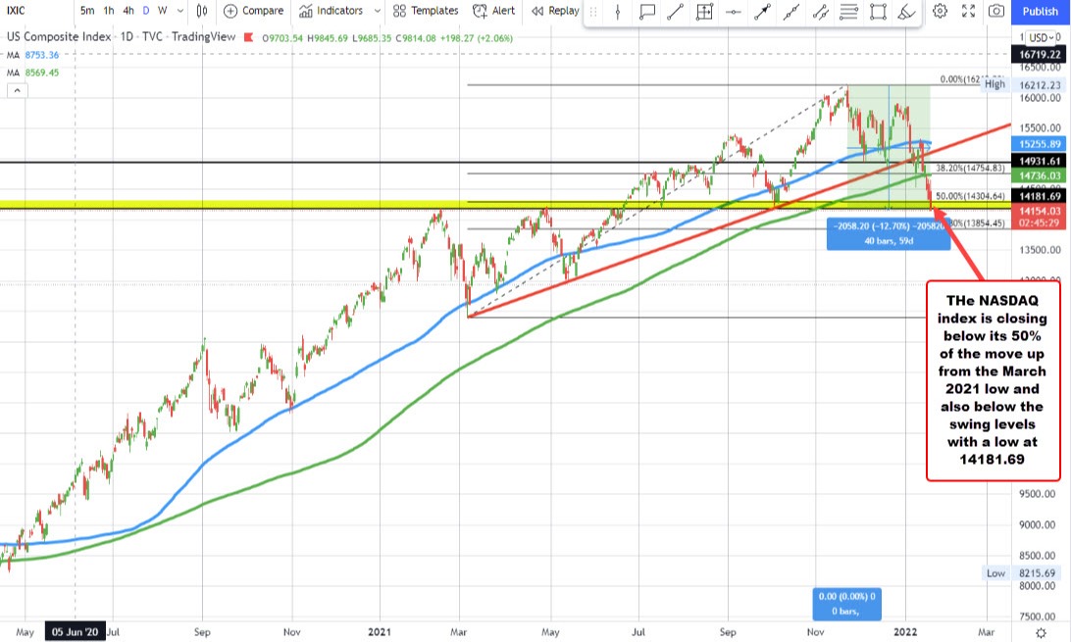The height and width of the screenshot is (642, 1071).
Task: Select the rectangle drawing tool
Action: coord(878,12)
